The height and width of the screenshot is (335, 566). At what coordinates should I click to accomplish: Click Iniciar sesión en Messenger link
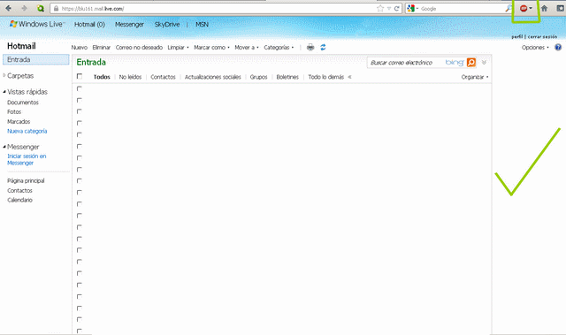[27, 159]
